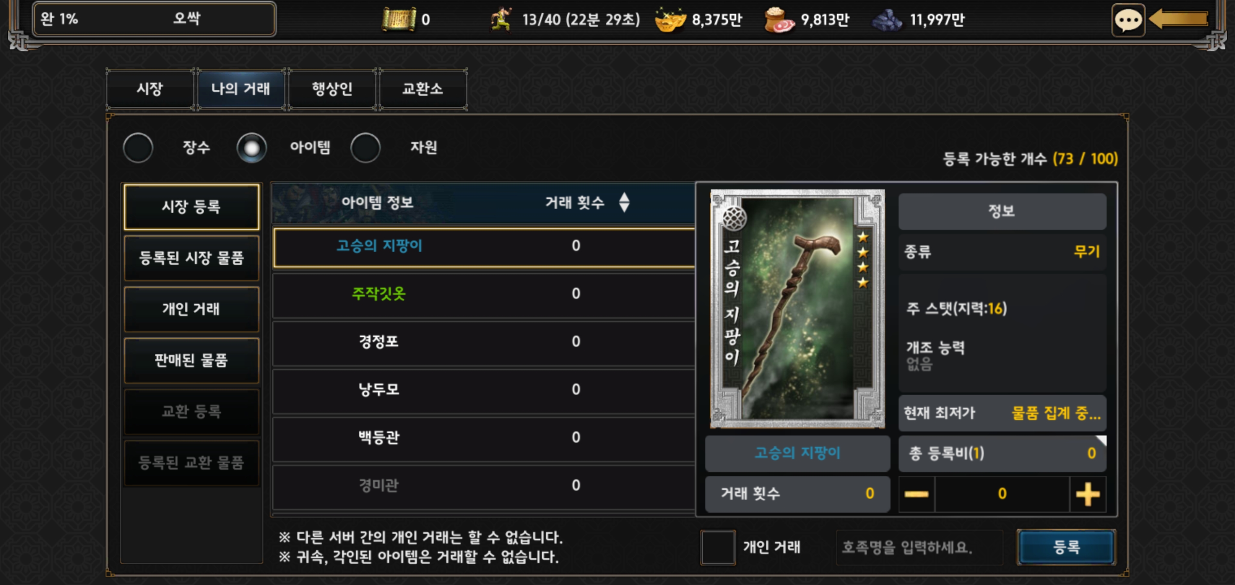
Task: Tap the running soldier stamina icon
Action: coord(501,19)
